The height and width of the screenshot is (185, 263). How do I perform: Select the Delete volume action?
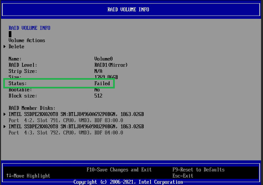[16, 47]
